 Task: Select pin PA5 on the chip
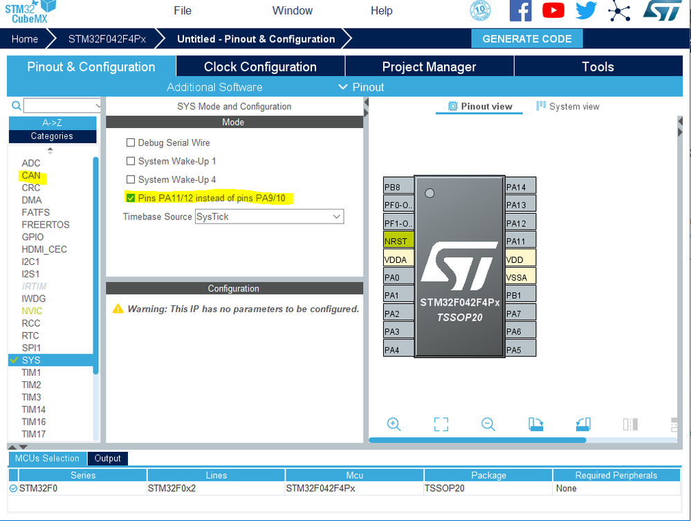[x=520, y=349]
